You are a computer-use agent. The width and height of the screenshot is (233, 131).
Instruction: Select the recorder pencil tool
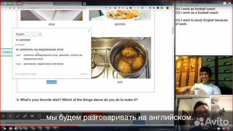(x=18, y=116)
